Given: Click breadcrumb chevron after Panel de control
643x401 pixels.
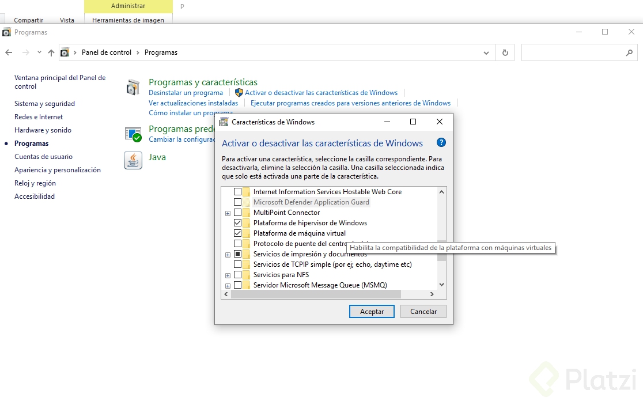Looking at the screenshot, I should point(138,52).
